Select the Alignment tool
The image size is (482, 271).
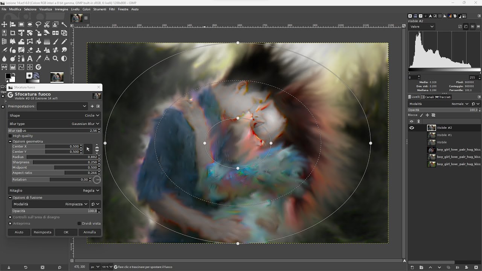[13, 24]
